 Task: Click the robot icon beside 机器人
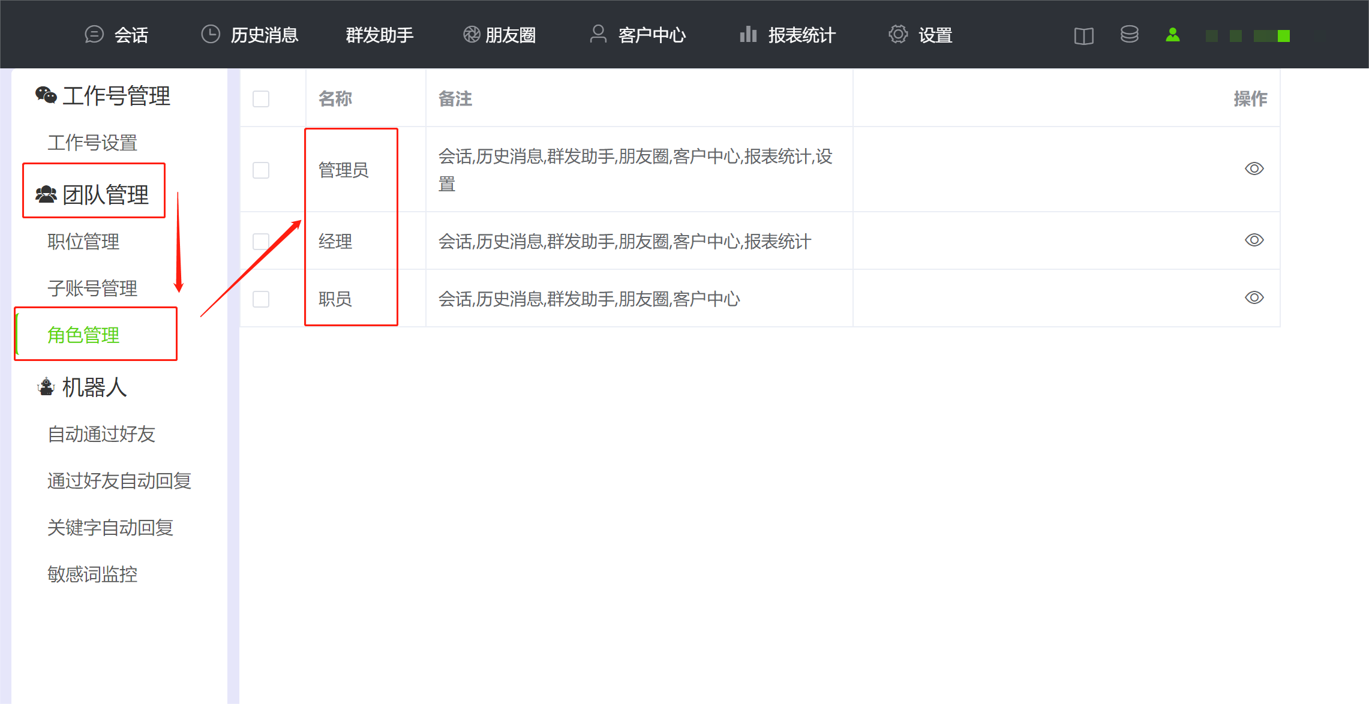pyautogui.click(x=46, y=387)
